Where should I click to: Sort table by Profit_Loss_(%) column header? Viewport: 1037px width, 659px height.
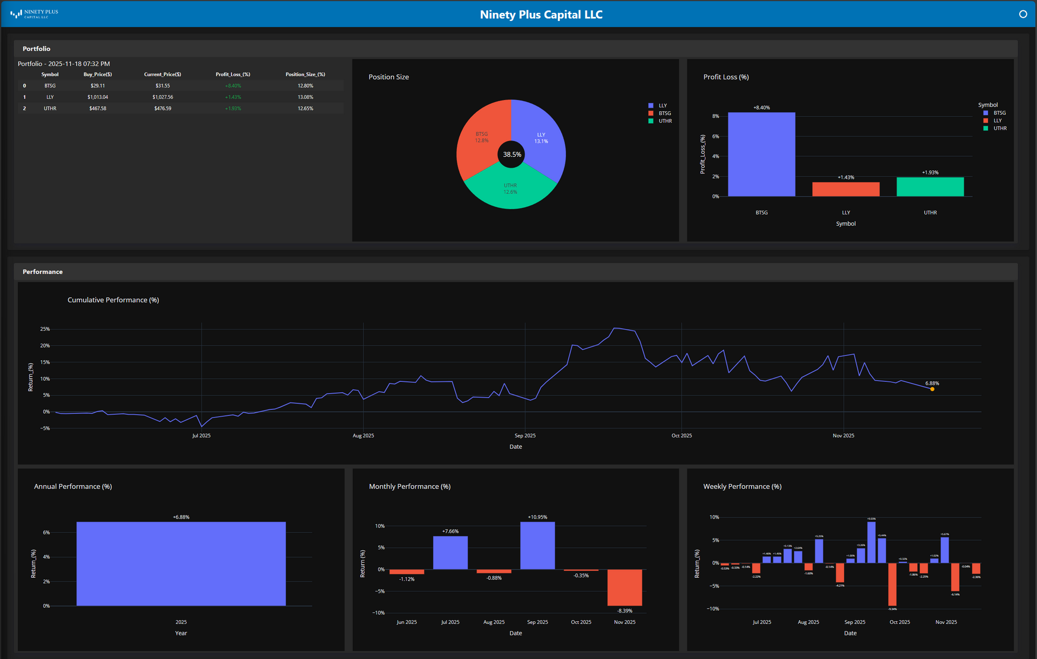pyautogui.click(x=233, y=75)
